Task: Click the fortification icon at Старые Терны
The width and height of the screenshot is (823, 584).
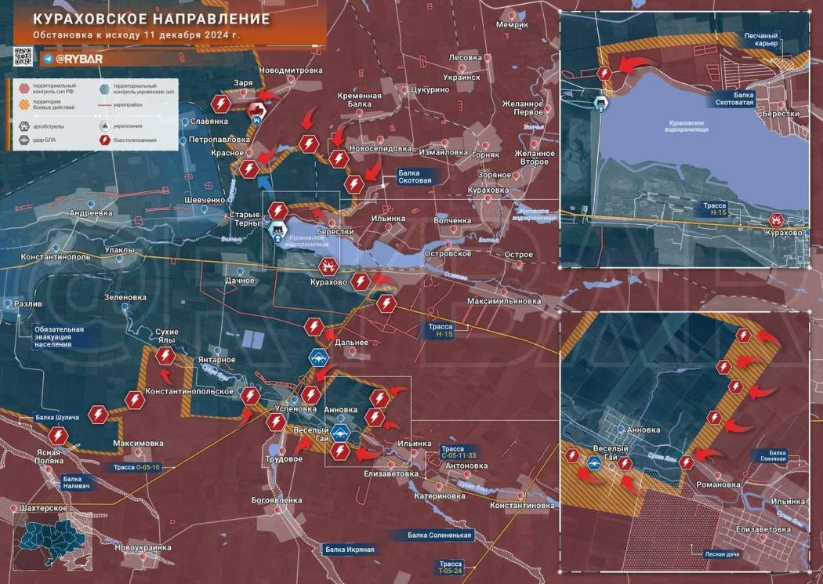Action: tap(278, 230)
